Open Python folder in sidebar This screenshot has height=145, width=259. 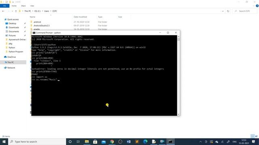12,48
